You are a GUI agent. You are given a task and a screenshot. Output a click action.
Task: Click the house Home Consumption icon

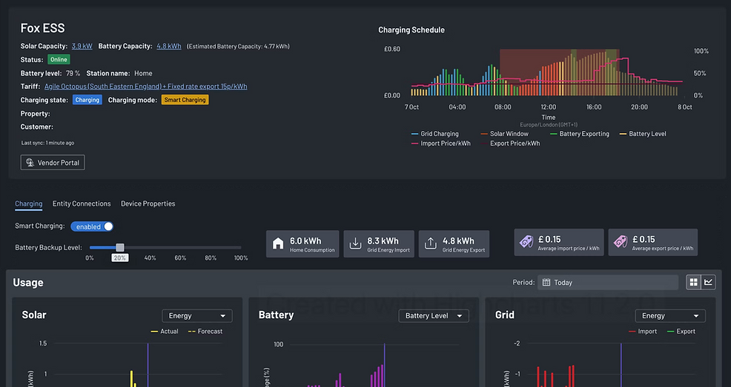pyautogui.click(x=278, y=243)
